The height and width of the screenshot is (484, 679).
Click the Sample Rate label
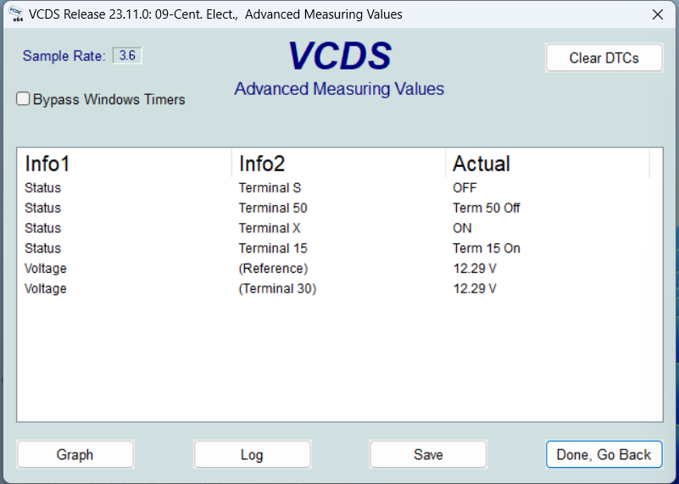[x=64, y=56]
